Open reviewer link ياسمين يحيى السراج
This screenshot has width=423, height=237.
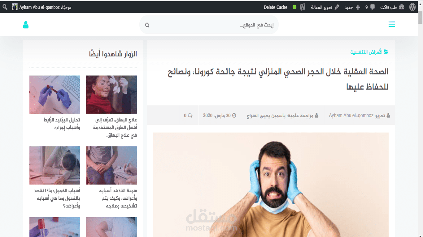pos(266,116)
